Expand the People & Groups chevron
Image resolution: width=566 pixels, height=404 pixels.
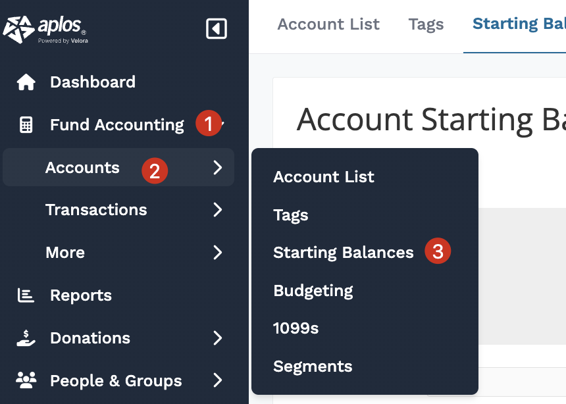click(x=218, y=381)
